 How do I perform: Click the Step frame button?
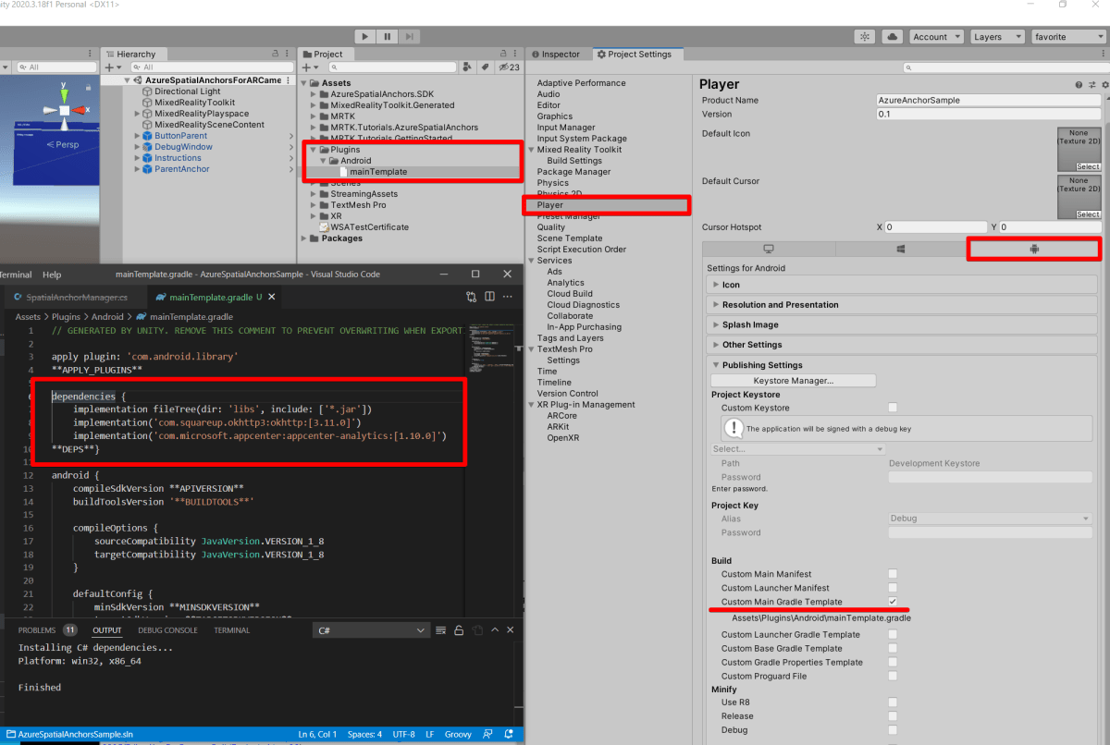(410, 36)
